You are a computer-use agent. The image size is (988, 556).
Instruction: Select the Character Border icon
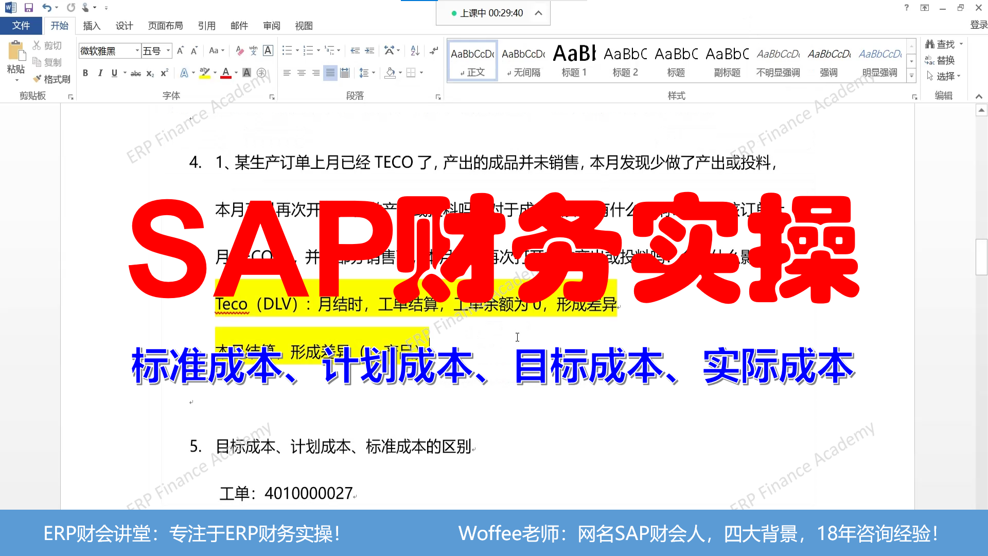(x=268, y=50)
